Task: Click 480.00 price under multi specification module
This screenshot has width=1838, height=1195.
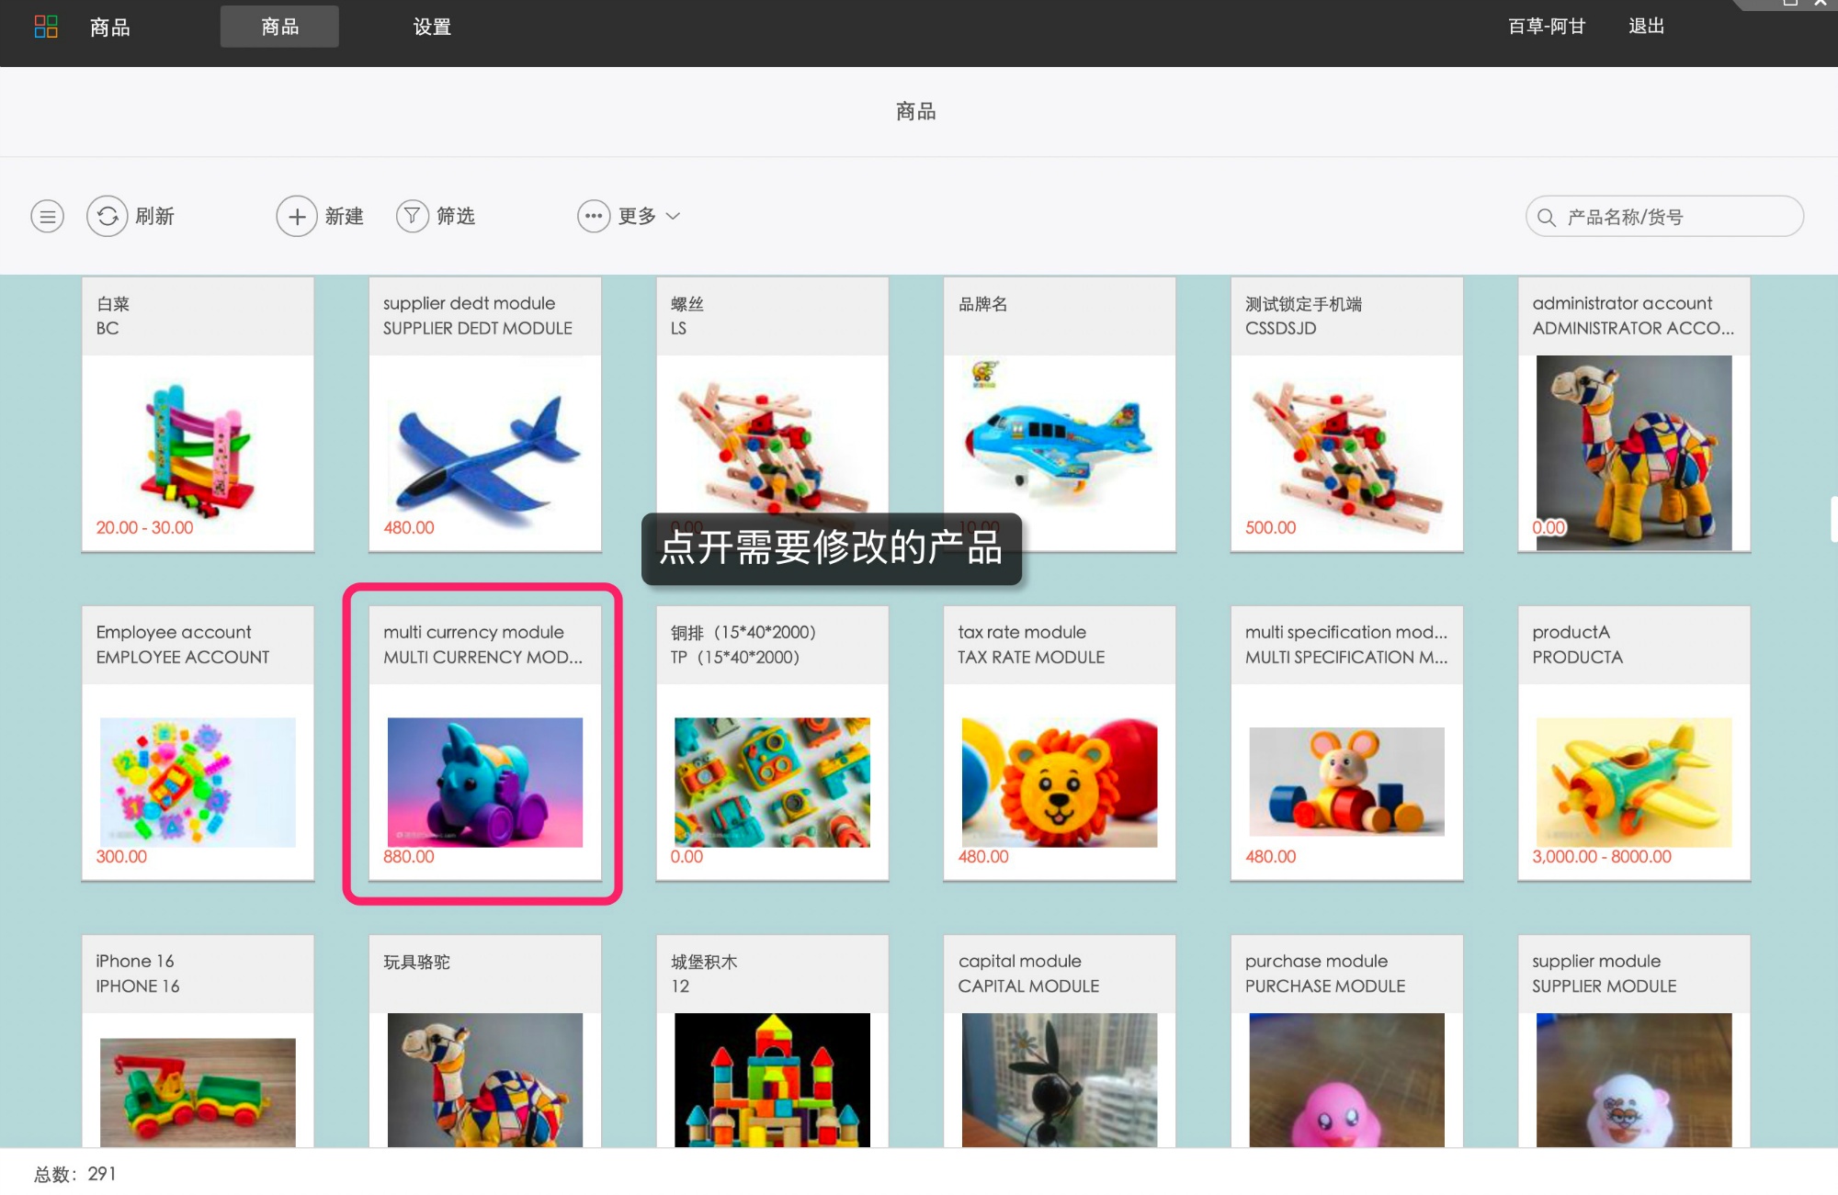Action: [x=1270, y=857]
